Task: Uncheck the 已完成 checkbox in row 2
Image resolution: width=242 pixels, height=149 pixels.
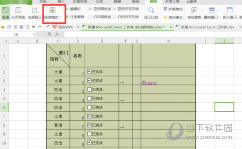Action: point(89,71)
